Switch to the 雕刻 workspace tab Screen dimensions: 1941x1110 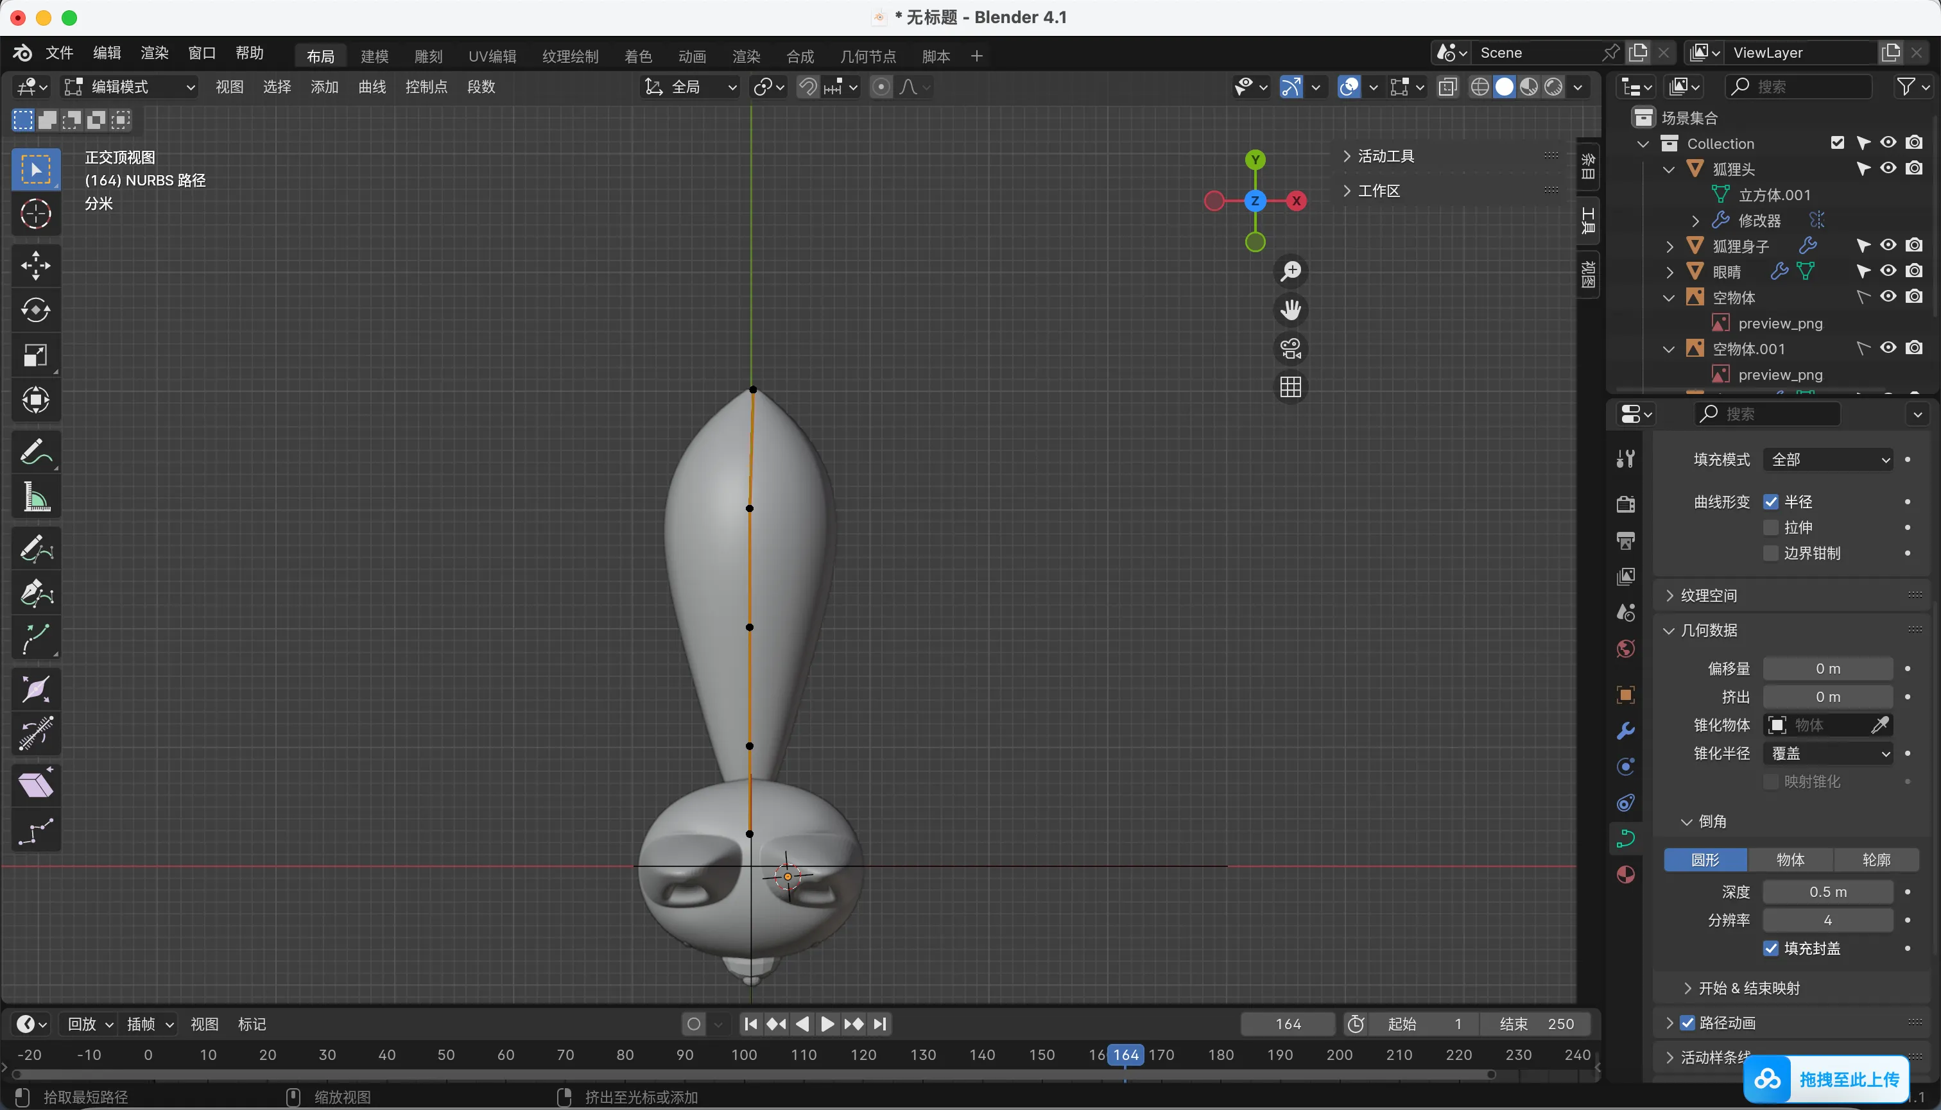[x=428, y=56]
